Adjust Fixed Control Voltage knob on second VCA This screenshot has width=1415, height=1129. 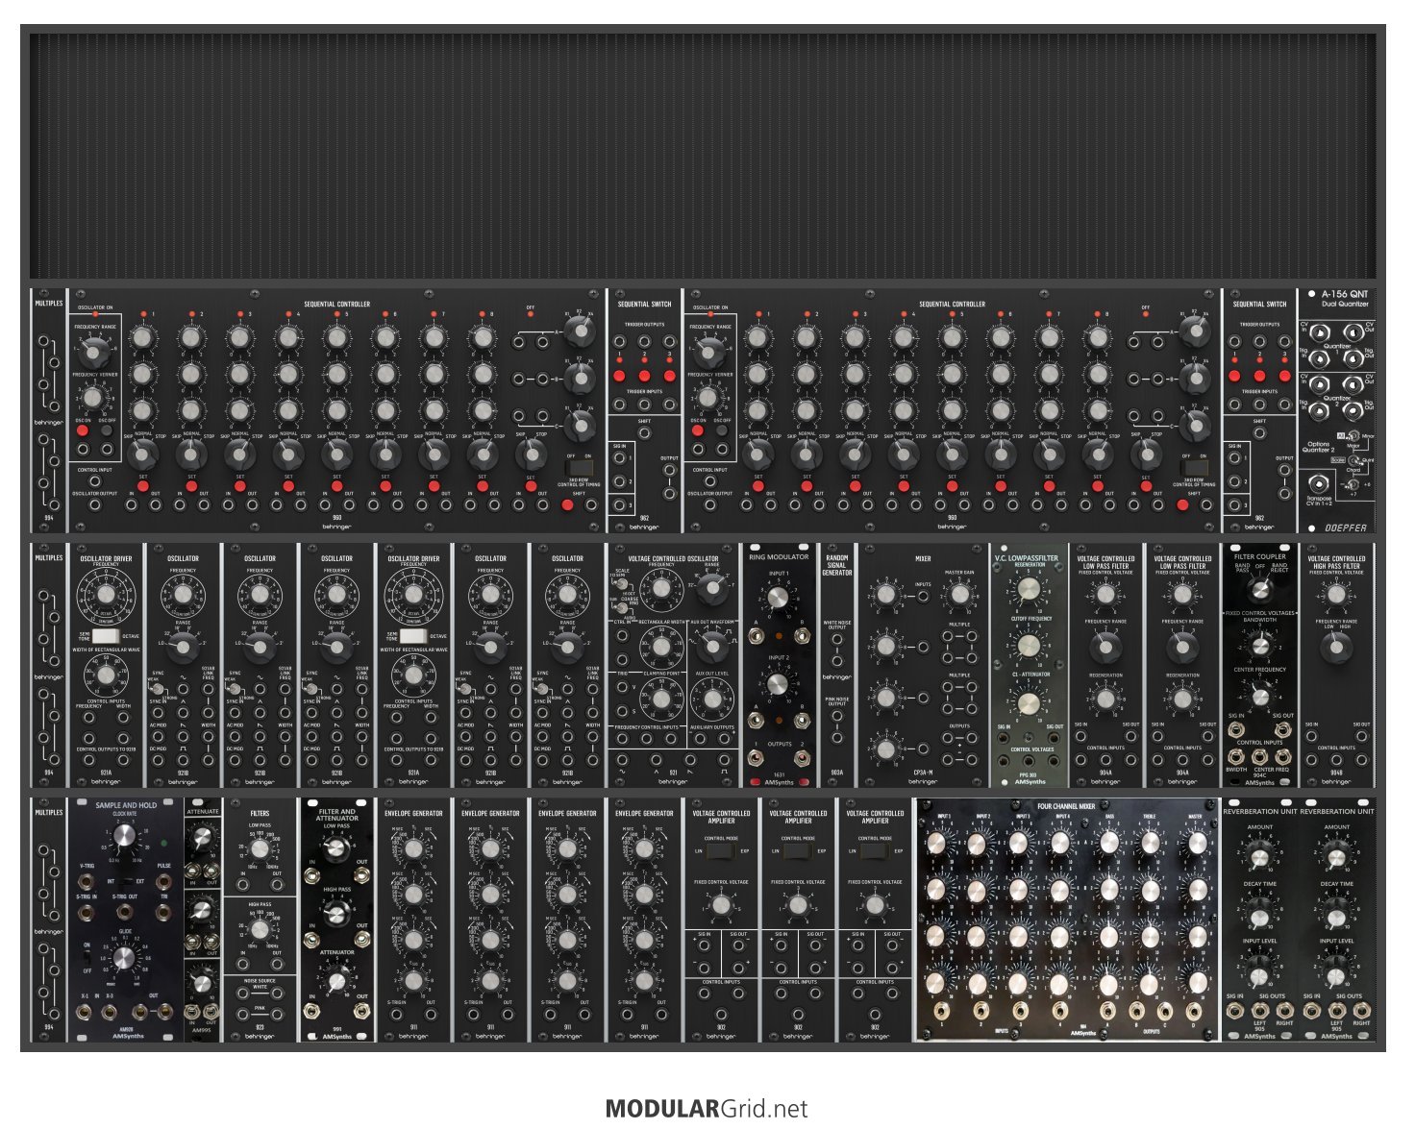pos(798,905)
